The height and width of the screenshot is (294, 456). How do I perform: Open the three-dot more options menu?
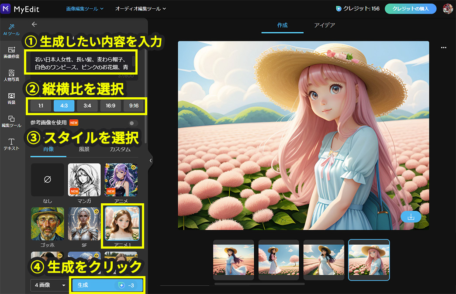point(444,47)
